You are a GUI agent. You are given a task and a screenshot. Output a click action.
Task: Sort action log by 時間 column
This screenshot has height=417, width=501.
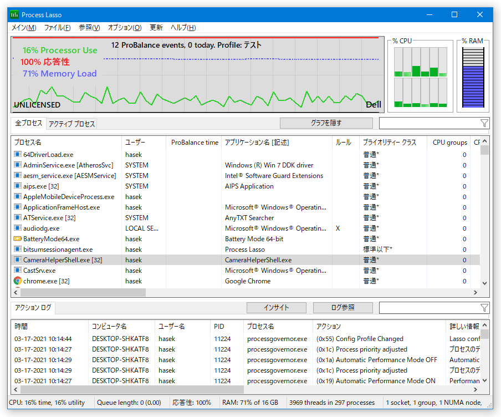click(49, 327)
